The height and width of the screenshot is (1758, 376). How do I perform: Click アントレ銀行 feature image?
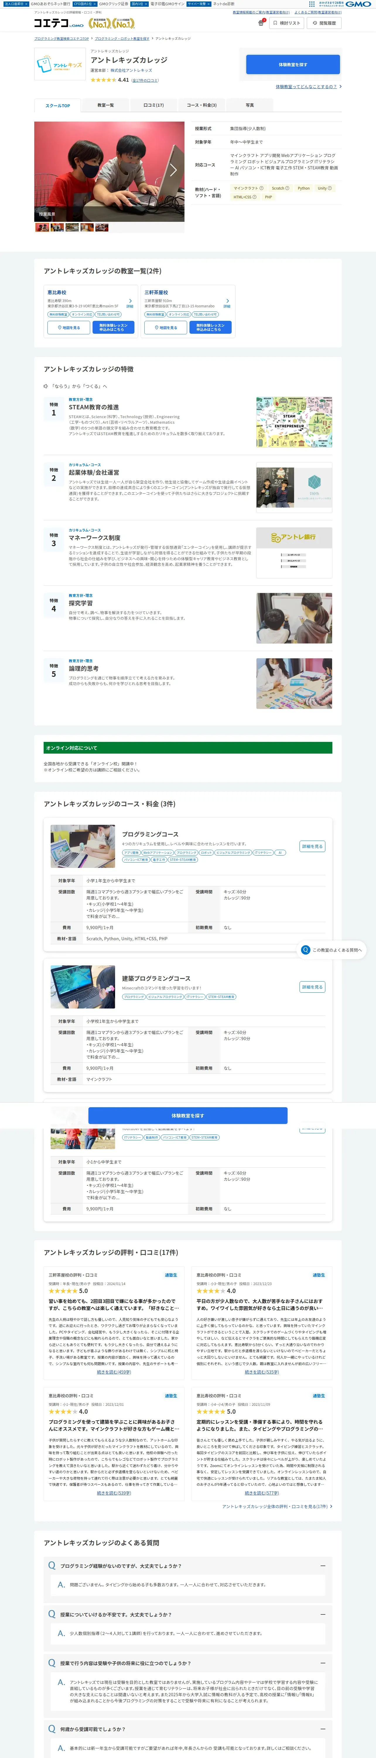click(x=294, y=553)
